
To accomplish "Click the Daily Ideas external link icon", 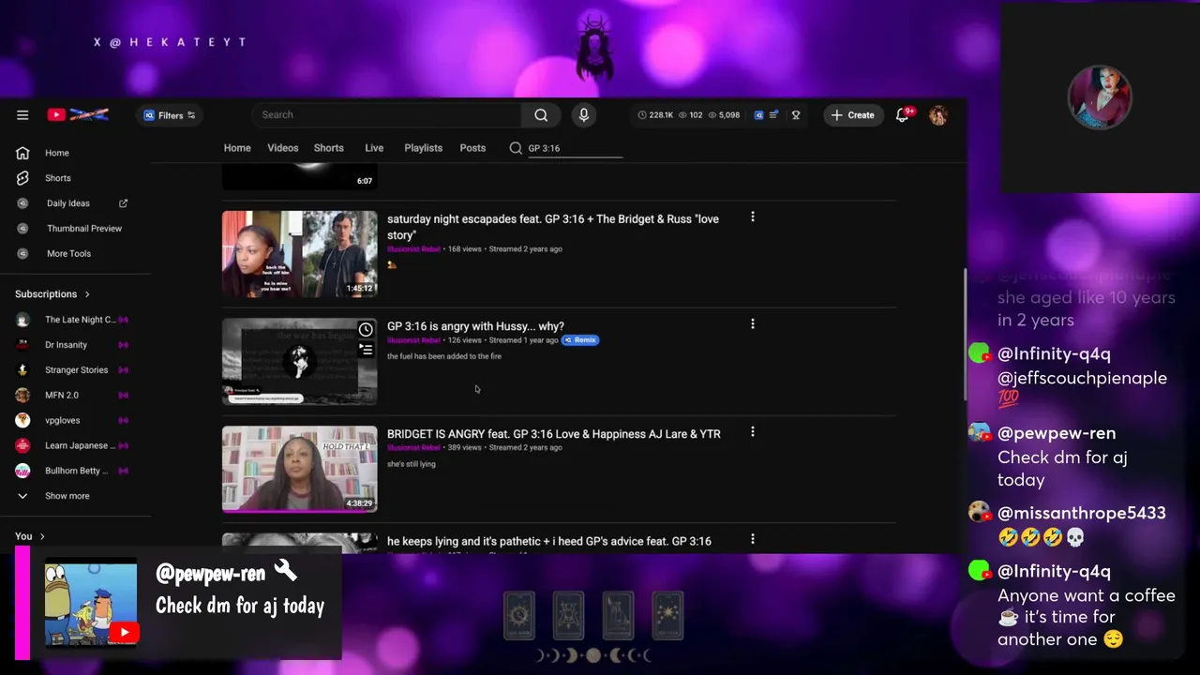I will coord(123,203).
